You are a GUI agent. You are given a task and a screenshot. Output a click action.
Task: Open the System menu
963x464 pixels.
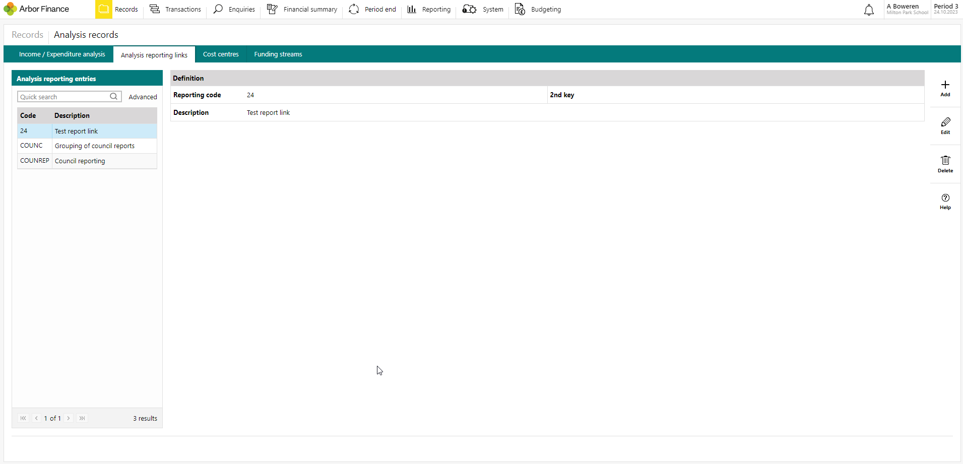pos(493,9)
